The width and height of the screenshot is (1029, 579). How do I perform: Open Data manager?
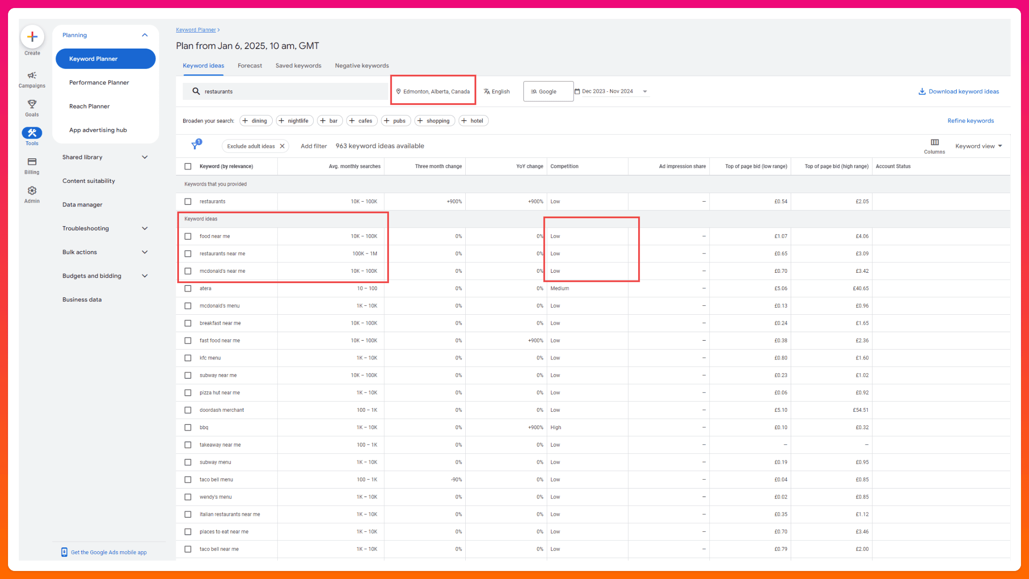coord(82,204)
